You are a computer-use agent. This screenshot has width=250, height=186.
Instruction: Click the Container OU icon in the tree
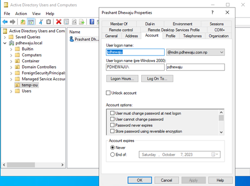click(17, 61)
